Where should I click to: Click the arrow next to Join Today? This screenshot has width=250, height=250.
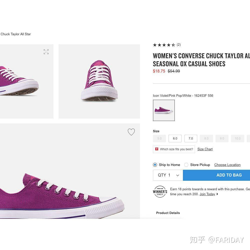(x=217, y=194)
